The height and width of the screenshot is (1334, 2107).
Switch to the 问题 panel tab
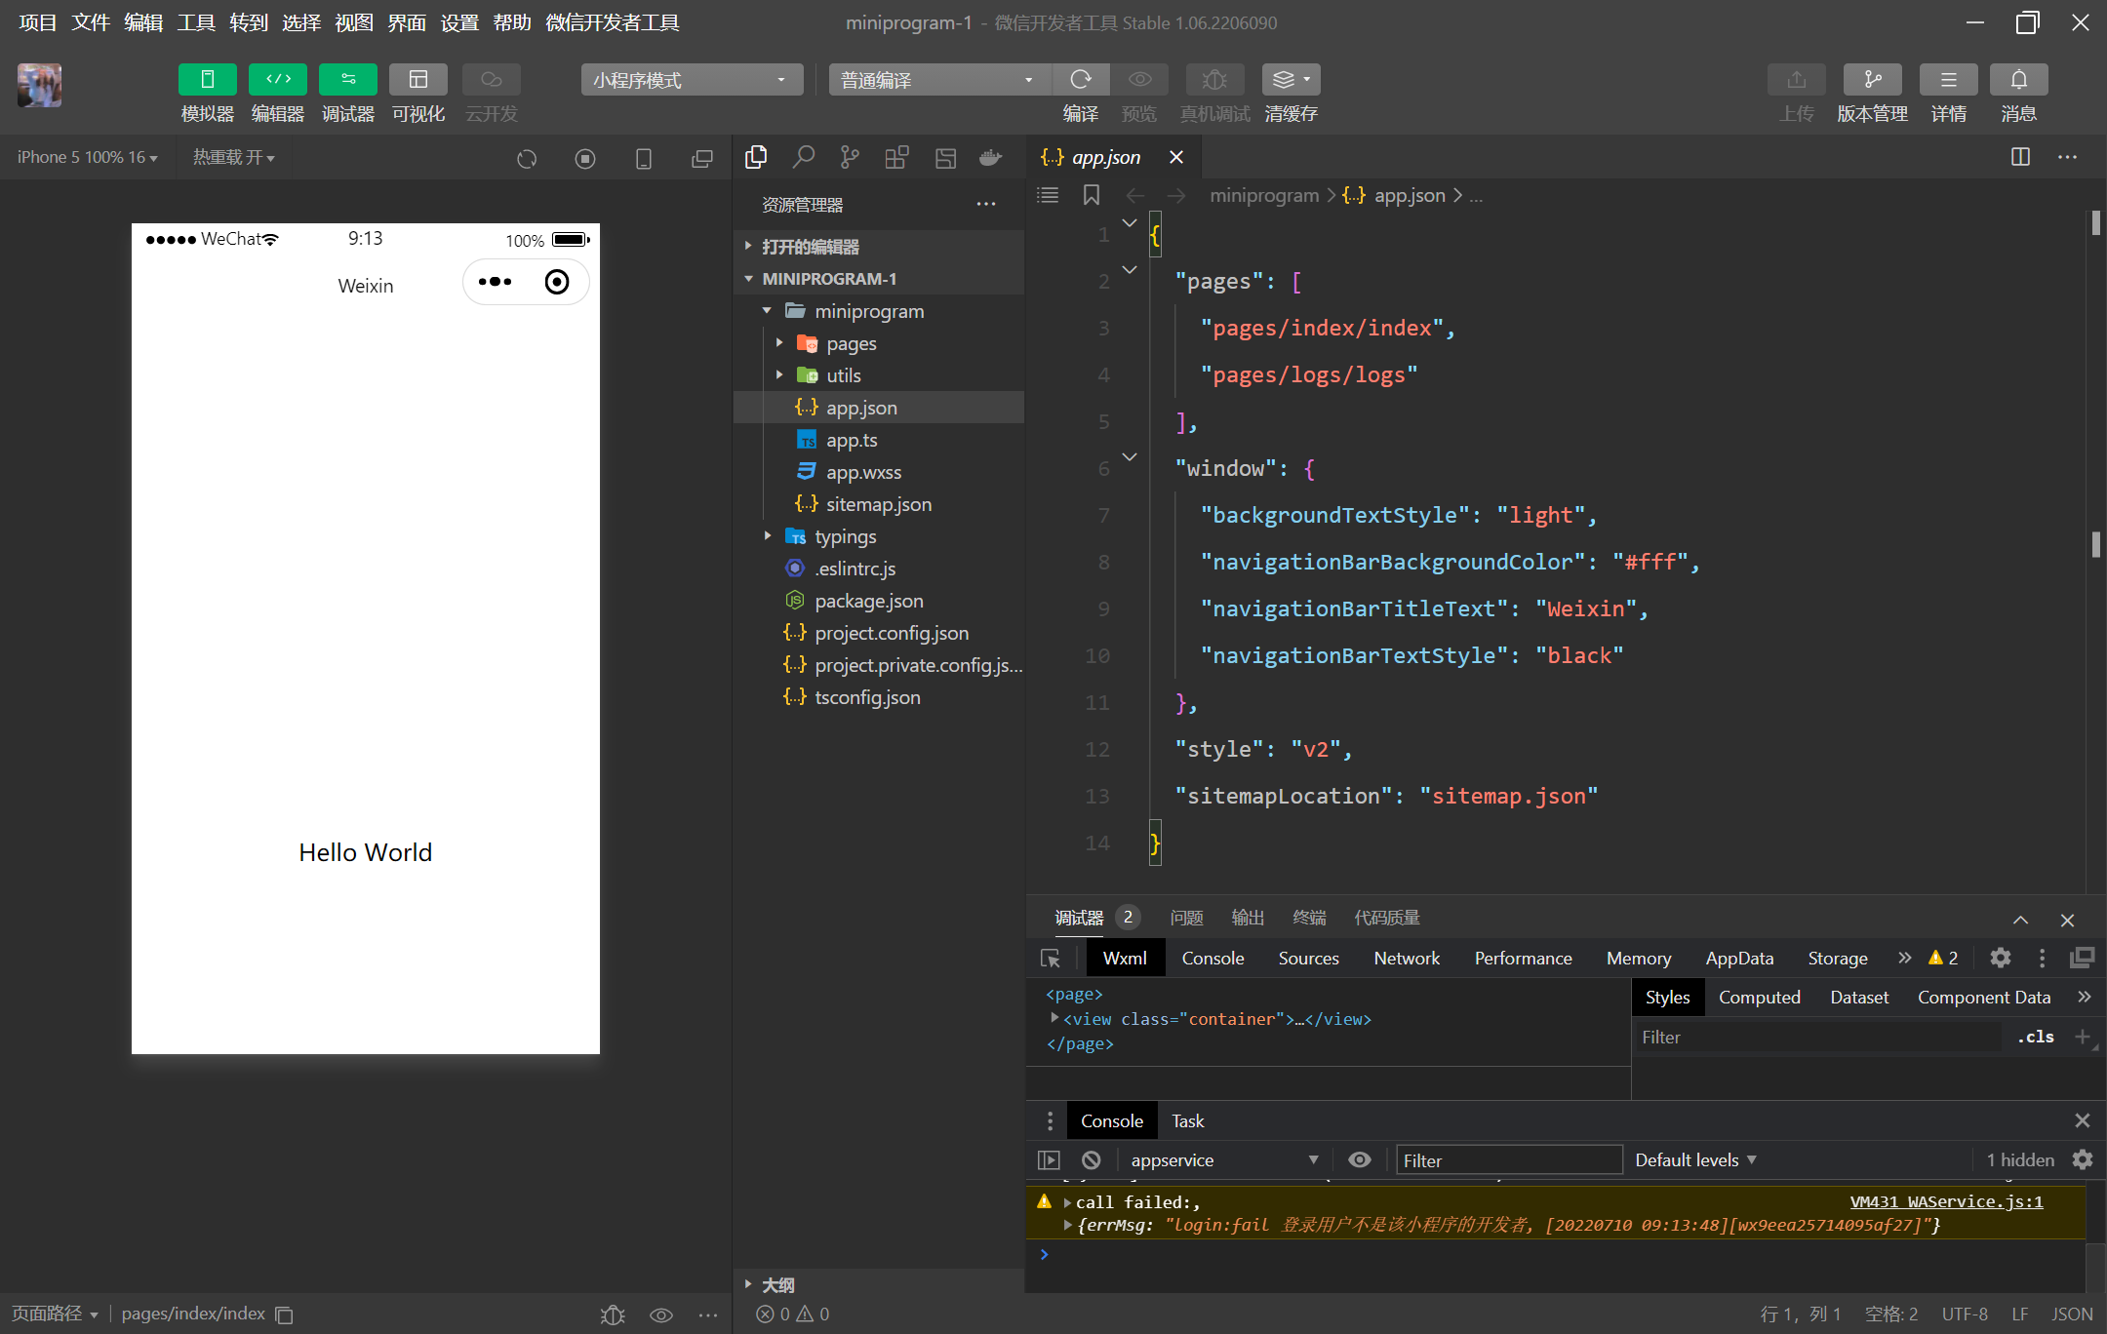[x=1186, y=918]
